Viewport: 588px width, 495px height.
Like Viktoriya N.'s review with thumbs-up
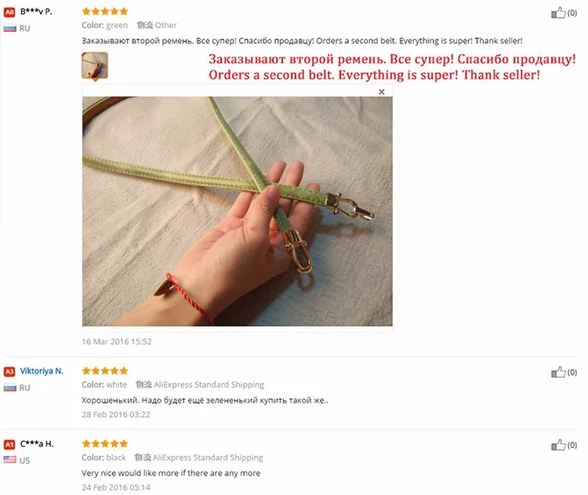[x=558, y=372]
